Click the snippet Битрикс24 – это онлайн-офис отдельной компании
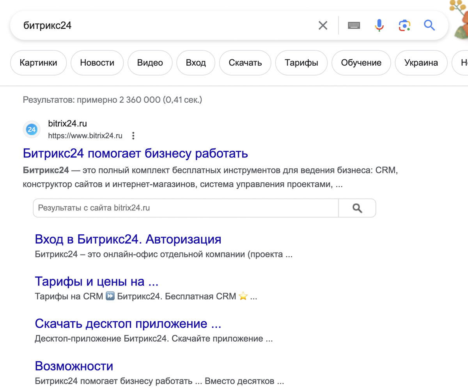The width and height of the screenshot is (468, 390). tap(164, 255)
